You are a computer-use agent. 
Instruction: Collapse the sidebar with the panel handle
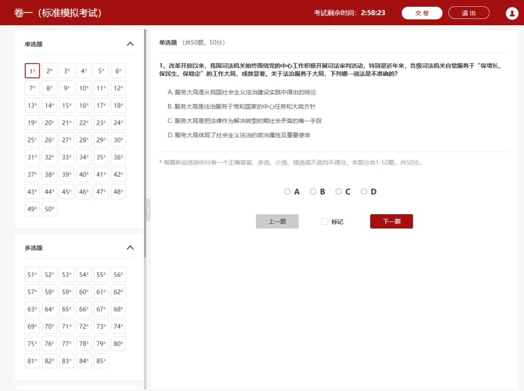pos(148,210)
